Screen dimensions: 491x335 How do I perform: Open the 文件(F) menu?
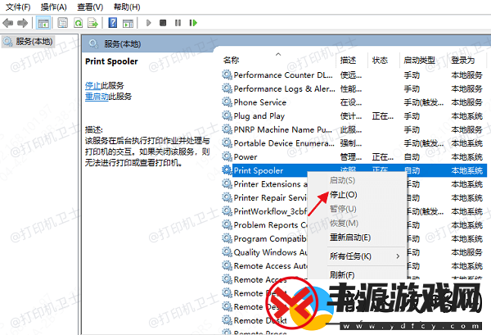[x=18, y=7]
